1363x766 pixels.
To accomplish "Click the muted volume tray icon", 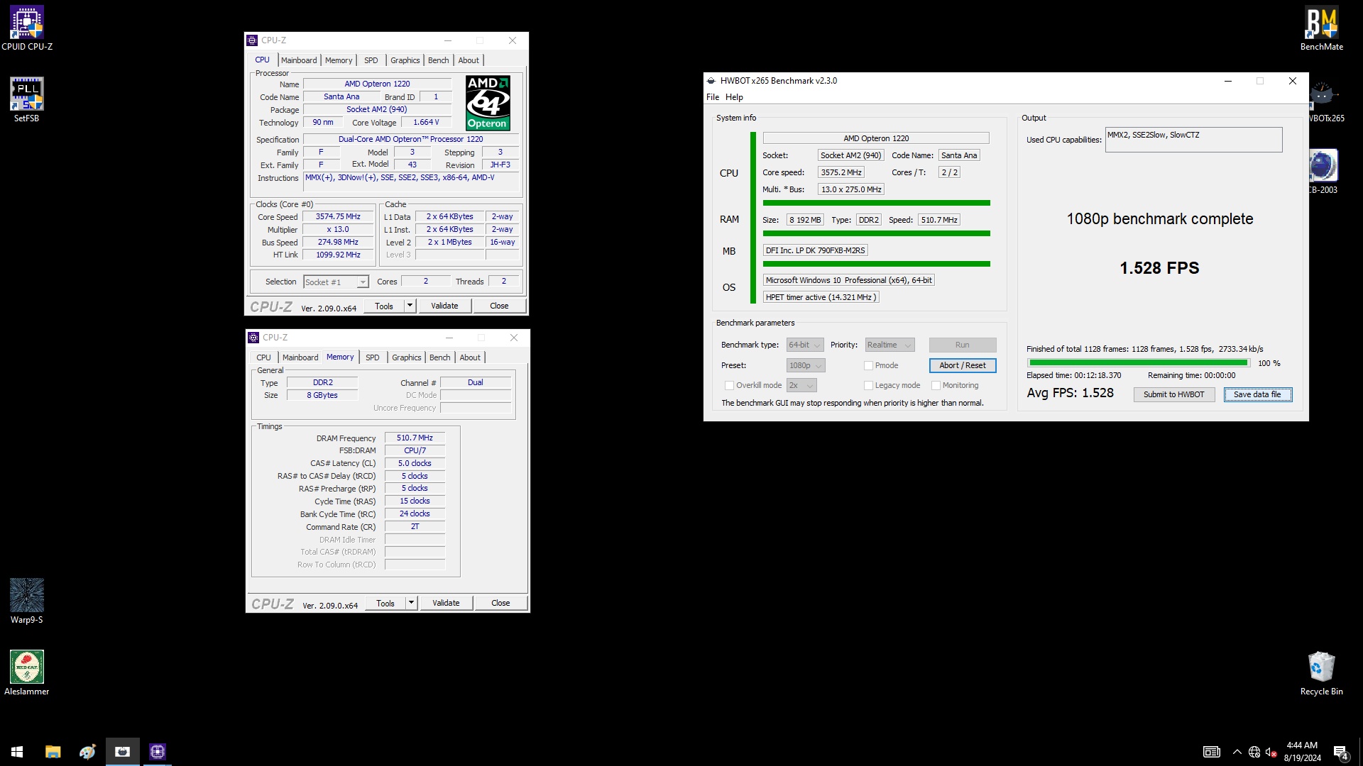I will (x=1271, y=752).
